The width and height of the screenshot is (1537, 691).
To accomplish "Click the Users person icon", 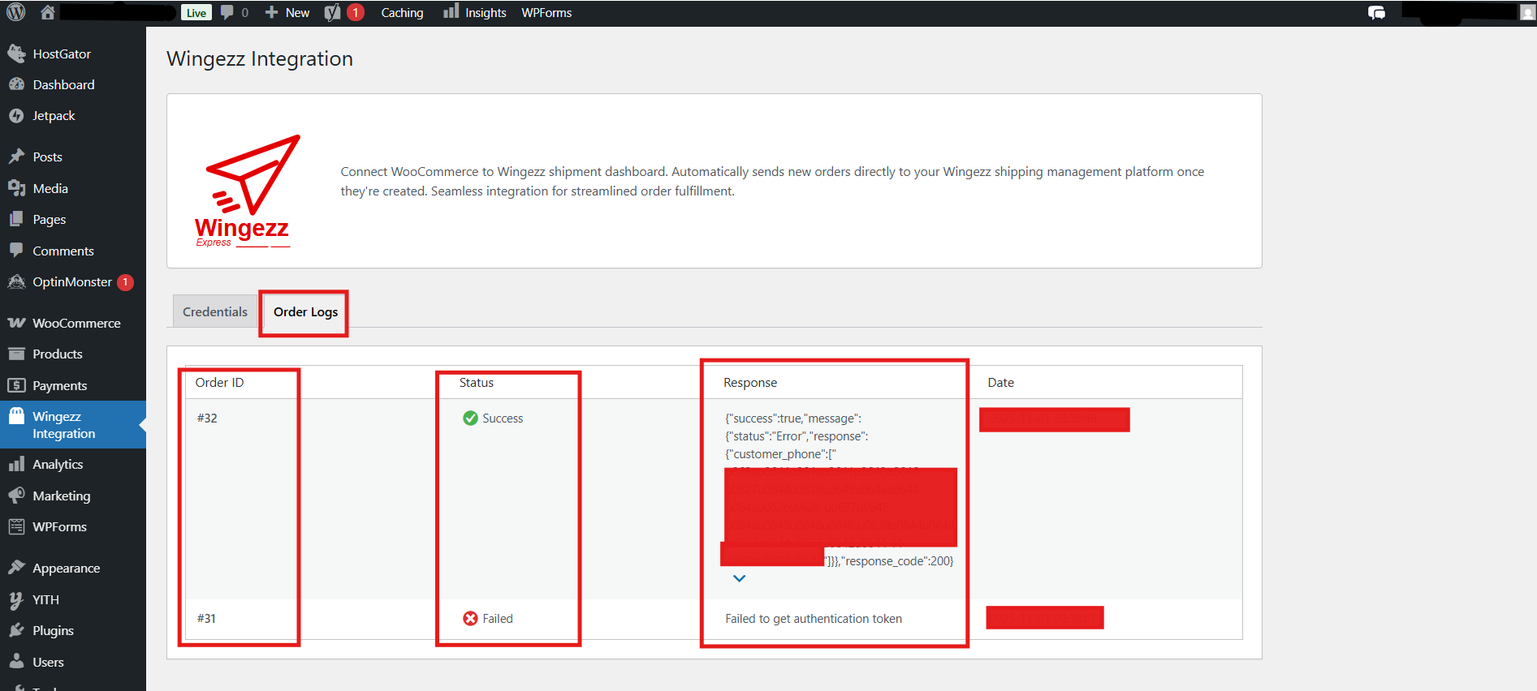I will click(x=16, y=662).
